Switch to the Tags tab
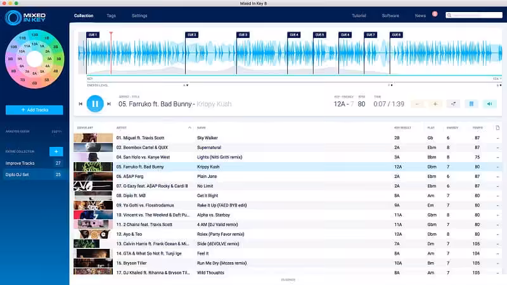507x285 pixels. tap(111, 15)
